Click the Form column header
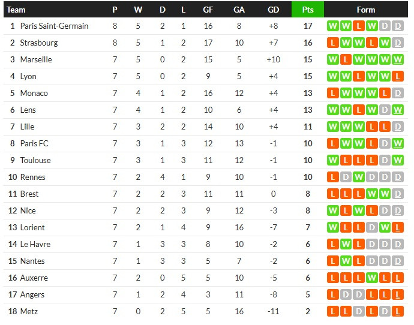 coord(365,10)
